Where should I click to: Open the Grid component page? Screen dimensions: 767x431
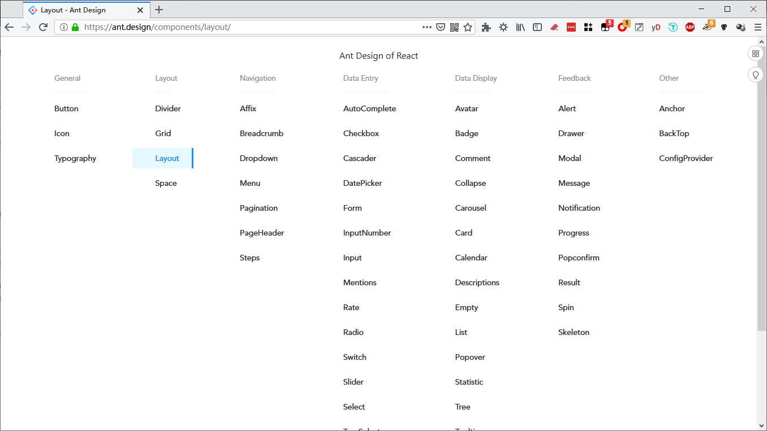(163, 133)
